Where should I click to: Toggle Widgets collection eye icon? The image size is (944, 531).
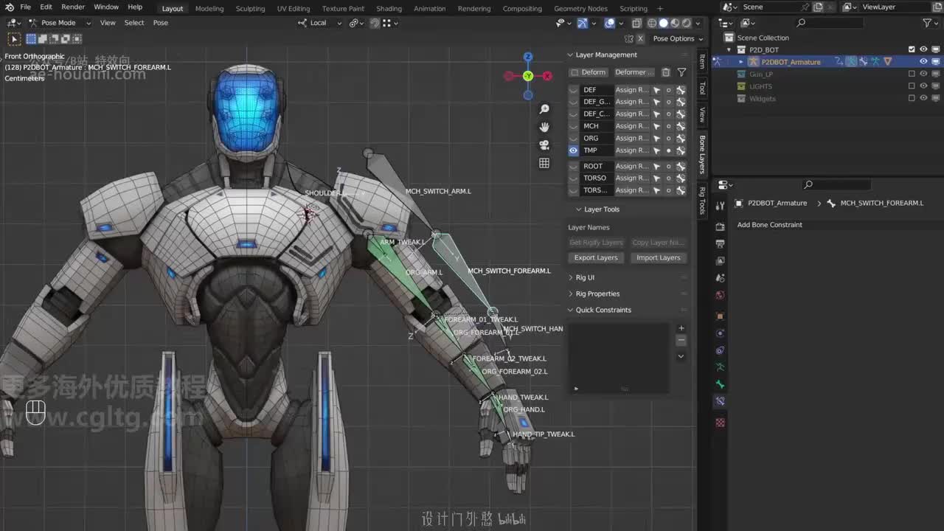pos(923,98)
